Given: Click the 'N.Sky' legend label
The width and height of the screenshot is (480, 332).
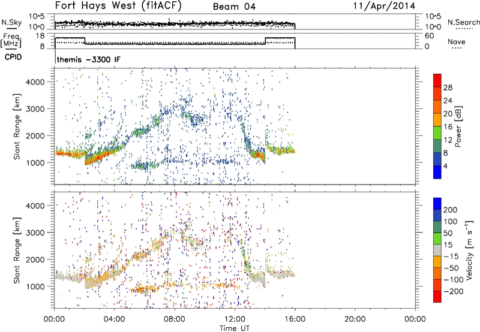Looking at the screenshot, I should [11, 22].
